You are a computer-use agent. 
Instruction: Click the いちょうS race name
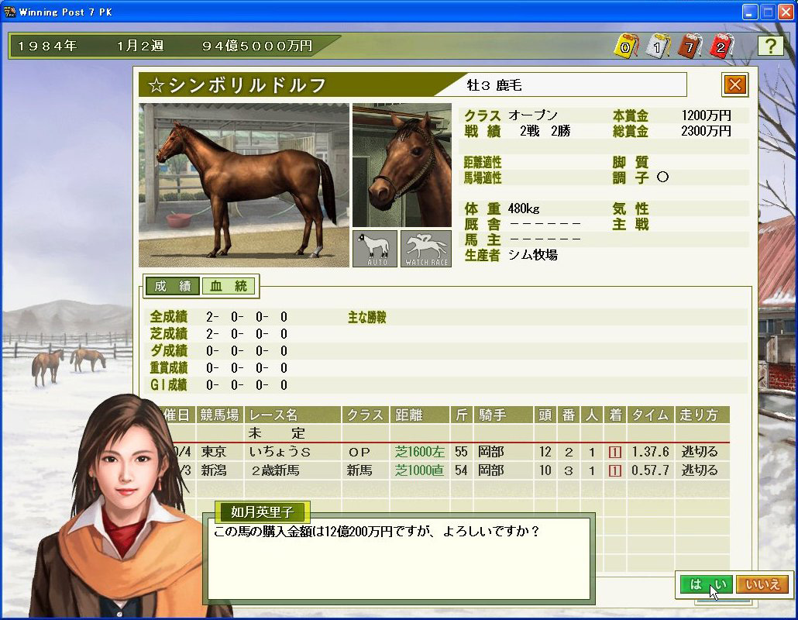[280, 452]
